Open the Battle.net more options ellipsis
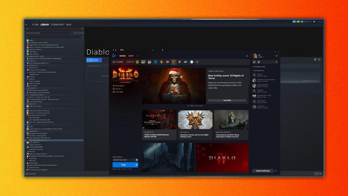This screenshot has height=196, width=348. [x=138, y=56]
